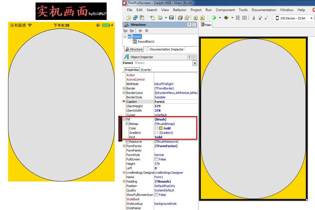Click the Add File to Project icon
315x210 pixels.
196,18
